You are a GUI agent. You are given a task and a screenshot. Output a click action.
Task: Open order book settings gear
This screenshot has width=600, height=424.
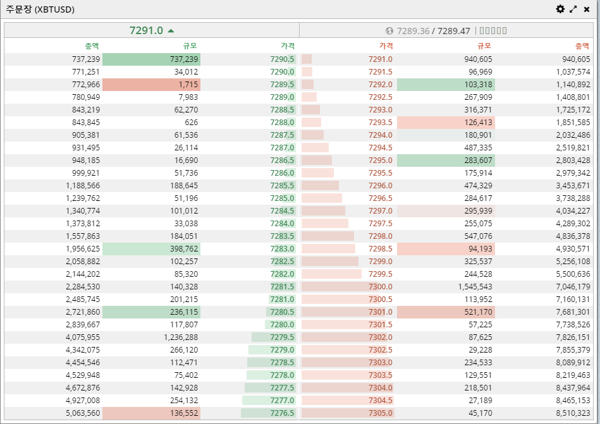(560, 9)
